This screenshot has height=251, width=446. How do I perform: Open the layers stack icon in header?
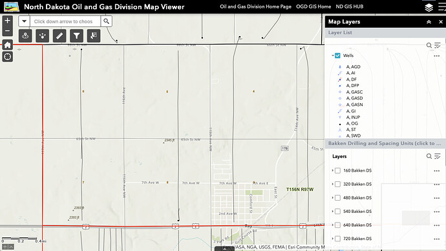[429, 7]
